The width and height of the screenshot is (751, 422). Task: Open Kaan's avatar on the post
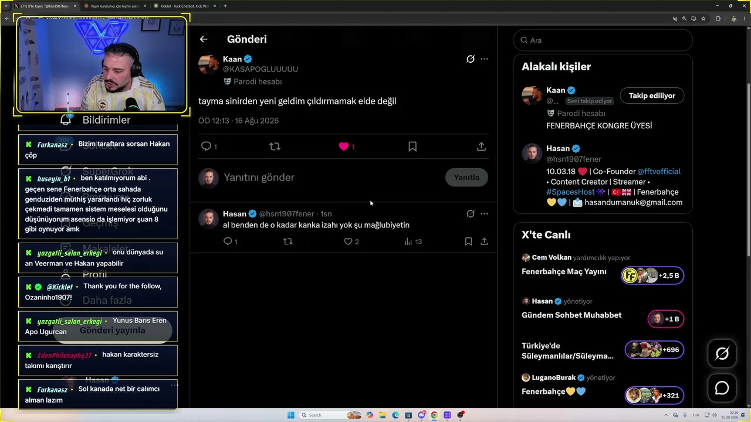tap(208, 64)
